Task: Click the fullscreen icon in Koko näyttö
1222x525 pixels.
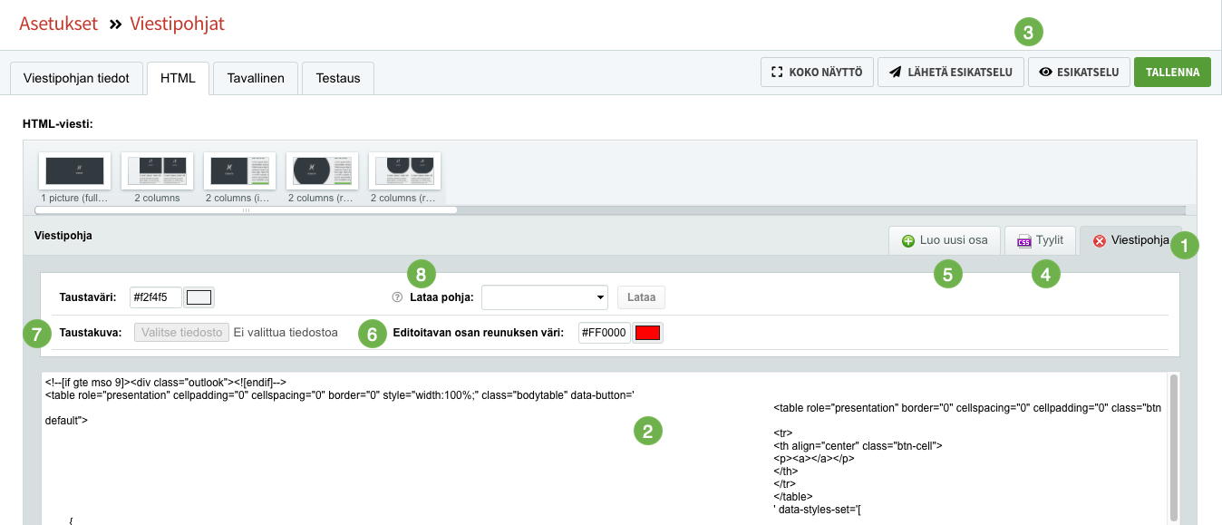Action: [776, 72]
